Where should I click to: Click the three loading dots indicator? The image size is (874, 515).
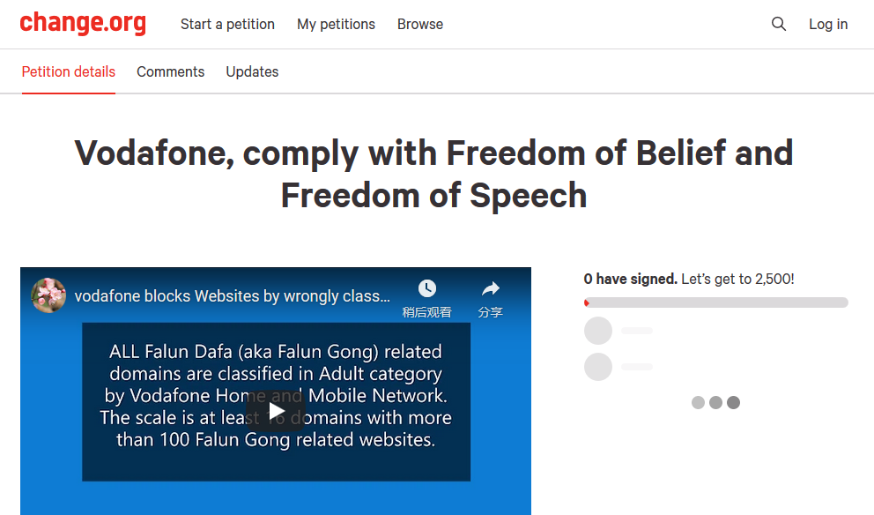(715, 403)
